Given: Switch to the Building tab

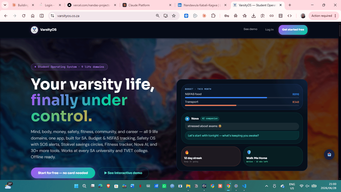Looking at the screenshot, I should (x=23, y=5).
